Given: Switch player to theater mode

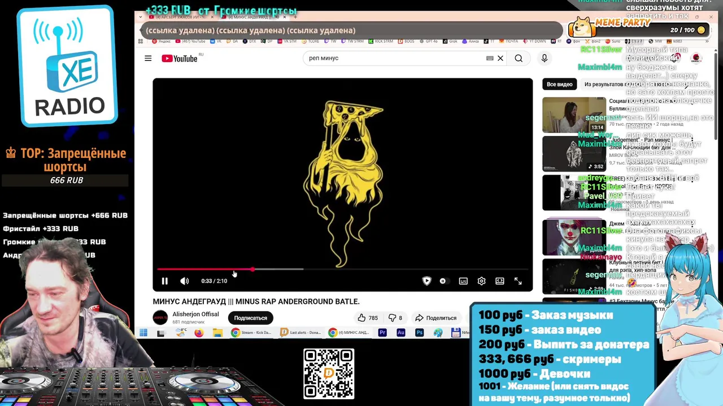Looking at the screenshot, I should 500,281.
